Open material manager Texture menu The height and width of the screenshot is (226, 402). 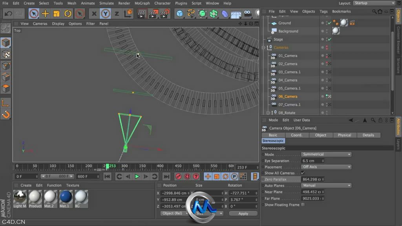click(73, 185)
